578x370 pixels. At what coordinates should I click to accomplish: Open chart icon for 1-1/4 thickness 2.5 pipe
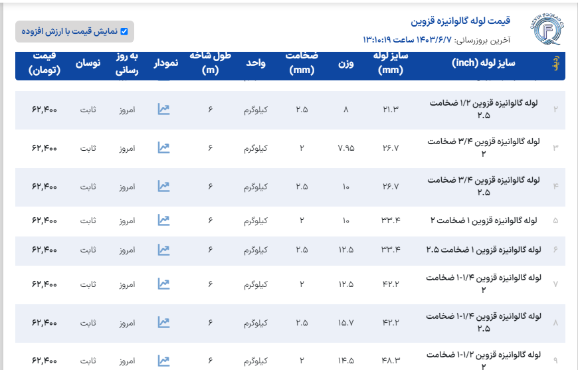click(x=163, y=322)
